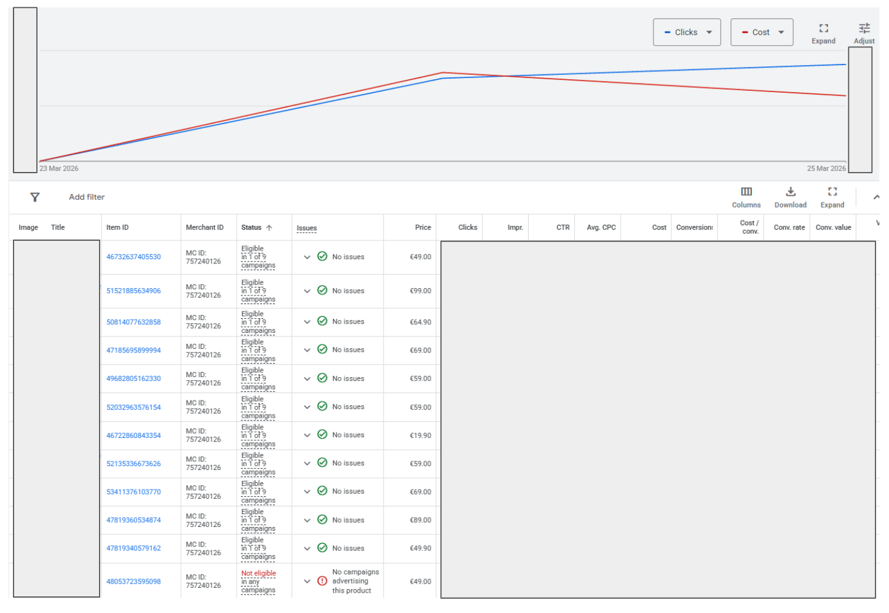Click the Download icon to export table data

(x=790, y=192)
